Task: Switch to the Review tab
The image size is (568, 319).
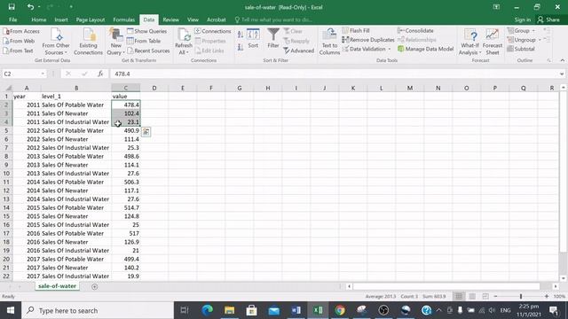Action: (170, 19)
